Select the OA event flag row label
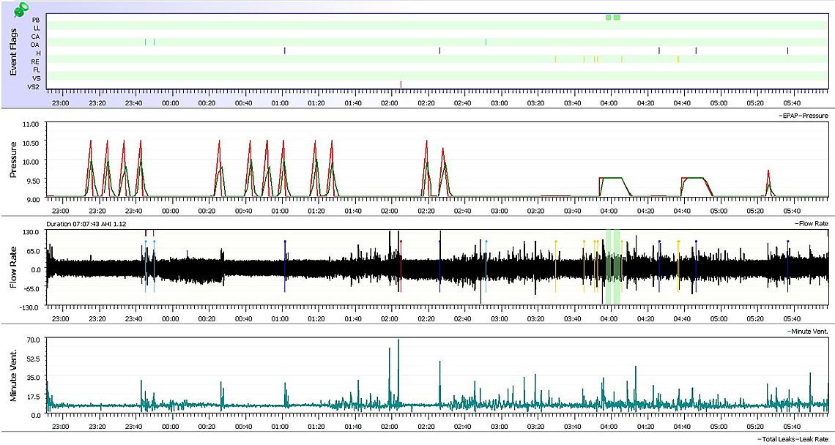The width and height of the screenshot is (835, 445). (36, 45)
